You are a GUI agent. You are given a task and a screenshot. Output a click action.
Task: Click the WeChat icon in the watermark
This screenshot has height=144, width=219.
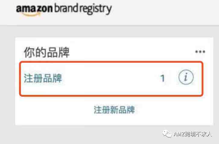click(x=167, y=134)
